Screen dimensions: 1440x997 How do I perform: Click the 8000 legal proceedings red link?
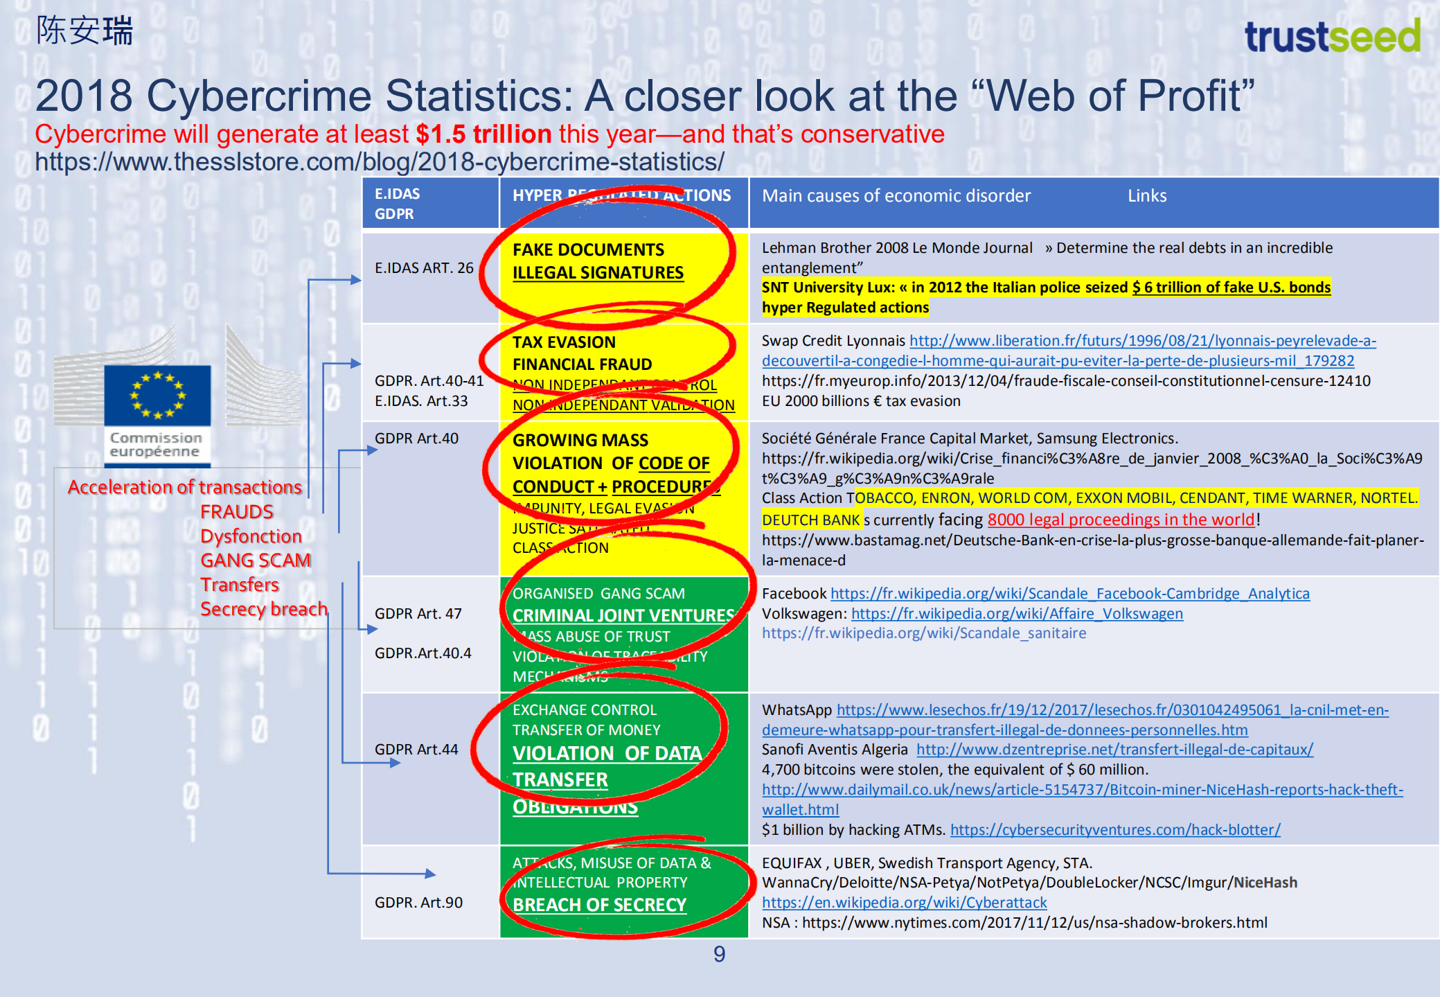(x=1120, y=520)
